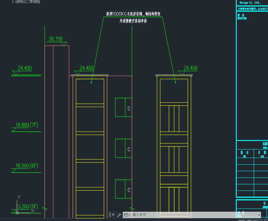Open the 俯视 view controls menu

pos(21,2)
